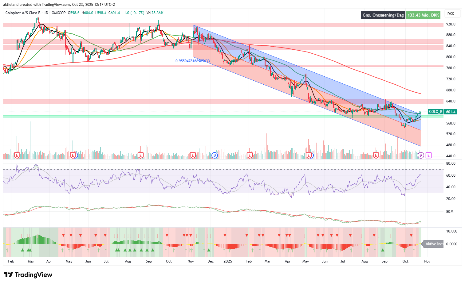The height and width of the screenshot is (284, 465).
Task: Open the August 2024 earnings E marker
Action: [140, 155]
